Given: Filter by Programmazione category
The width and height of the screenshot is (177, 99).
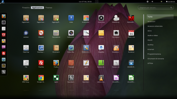Looking at the screenshot, I should tap(154, 54).
